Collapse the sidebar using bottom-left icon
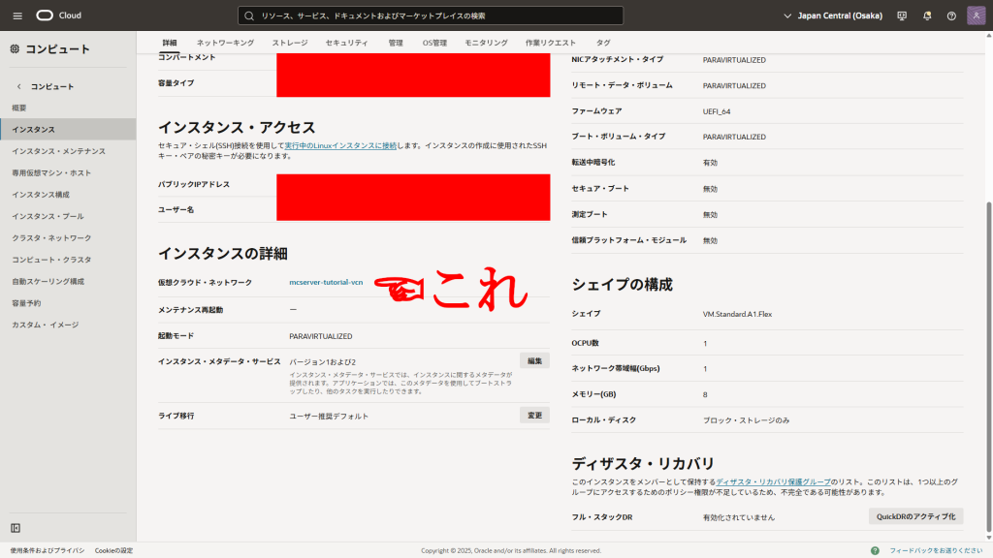This screenshot has width=993, height=558. [x=16, y=528]
